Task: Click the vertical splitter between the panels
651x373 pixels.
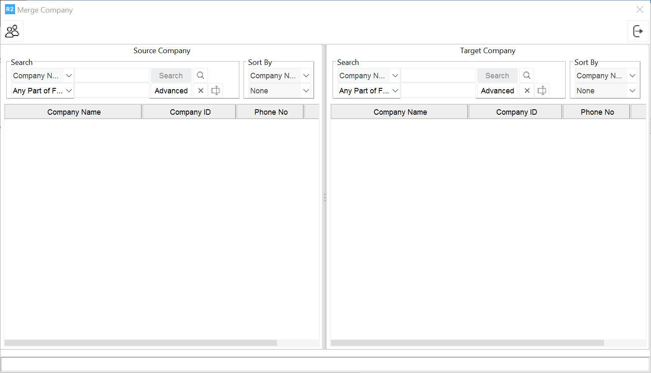Action: click(325, 198)
